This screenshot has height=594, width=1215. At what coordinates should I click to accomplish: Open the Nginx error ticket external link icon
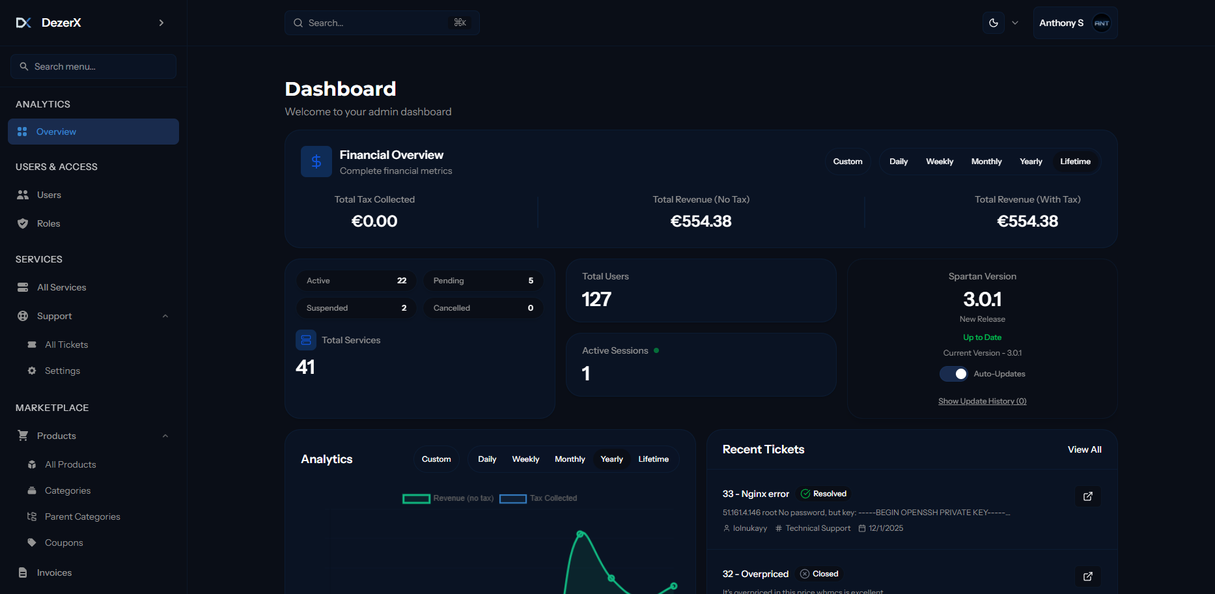1087,496
